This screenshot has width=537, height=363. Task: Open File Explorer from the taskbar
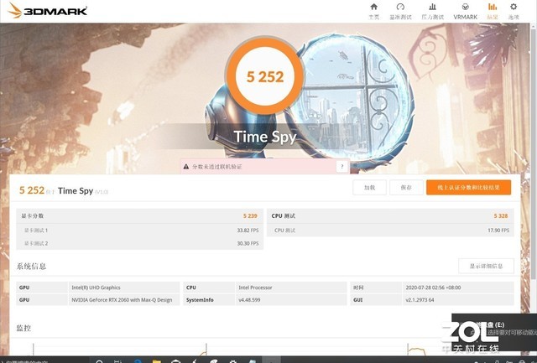click(x=157, y=361)
